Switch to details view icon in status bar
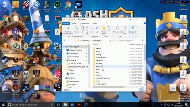This screenshot has height=107, width=190. coord(141,90)
